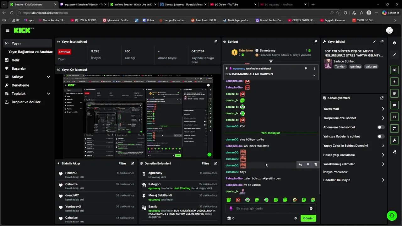
Task: Open chat settings gear next to Gönder
Action: (x=296, y=218)
